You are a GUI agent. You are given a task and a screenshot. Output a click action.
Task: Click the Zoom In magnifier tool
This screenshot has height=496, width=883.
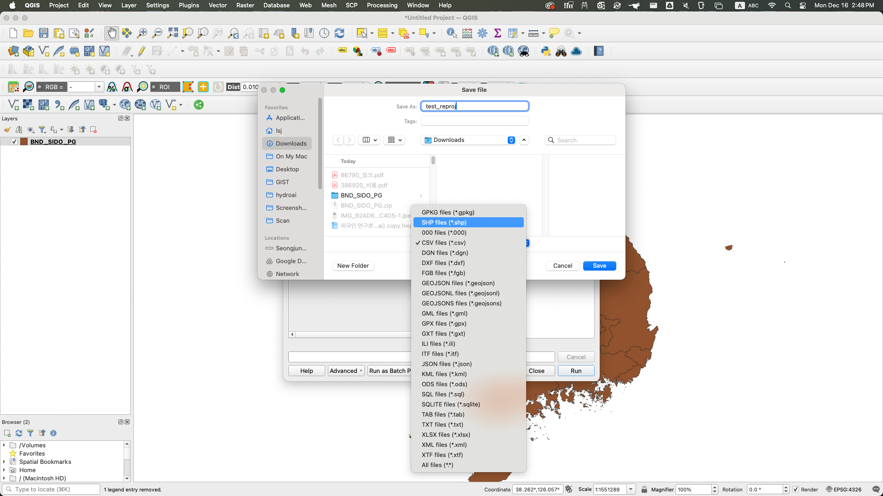point(142,33)
